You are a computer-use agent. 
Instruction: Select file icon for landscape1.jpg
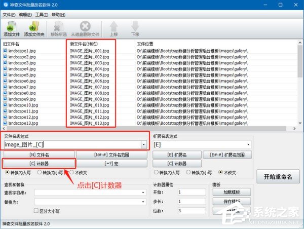coord(5,51)
